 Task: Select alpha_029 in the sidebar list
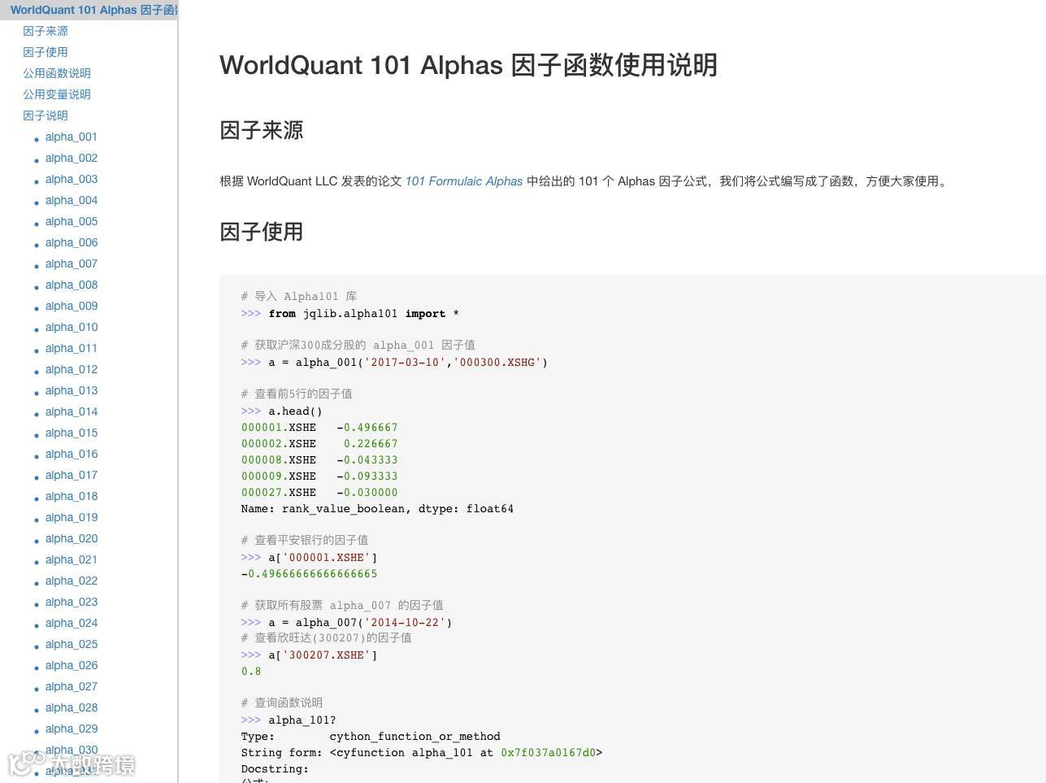point(72,729)
